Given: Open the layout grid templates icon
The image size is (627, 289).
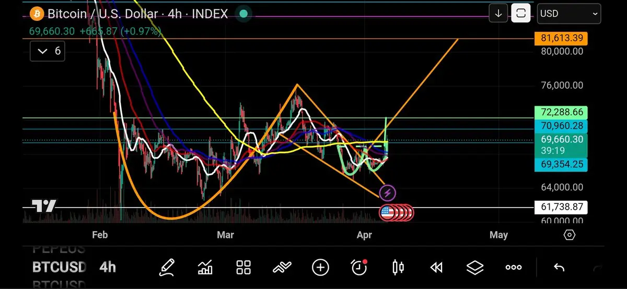Looking at the screenshot, I should click(243, 268).
